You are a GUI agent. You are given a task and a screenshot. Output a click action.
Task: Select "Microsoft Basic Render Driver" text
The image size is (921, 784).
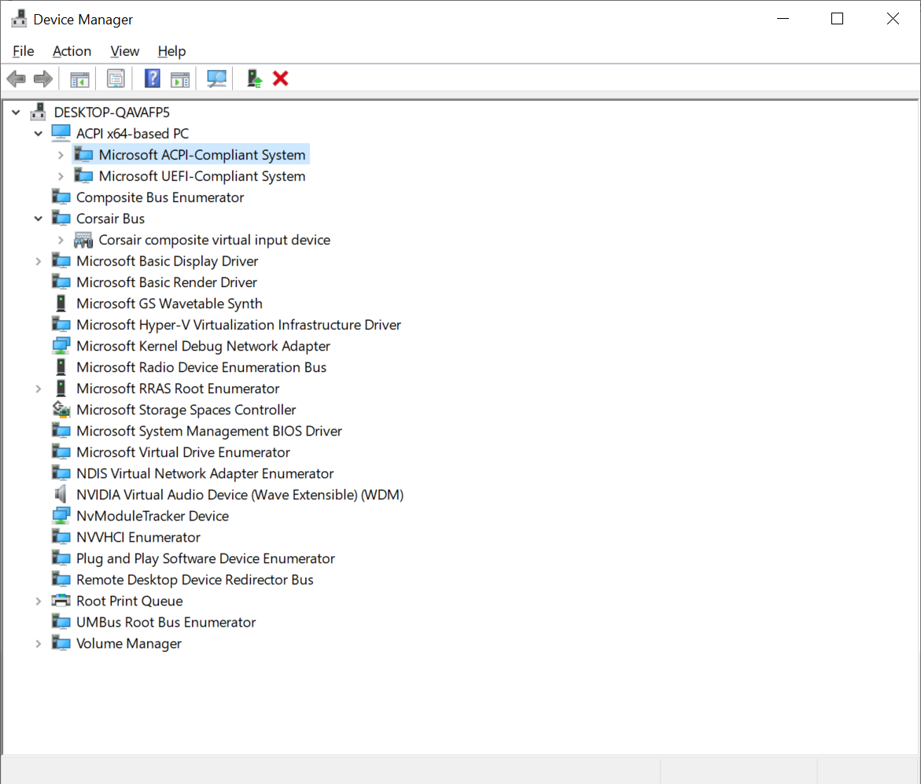(167, 282)
